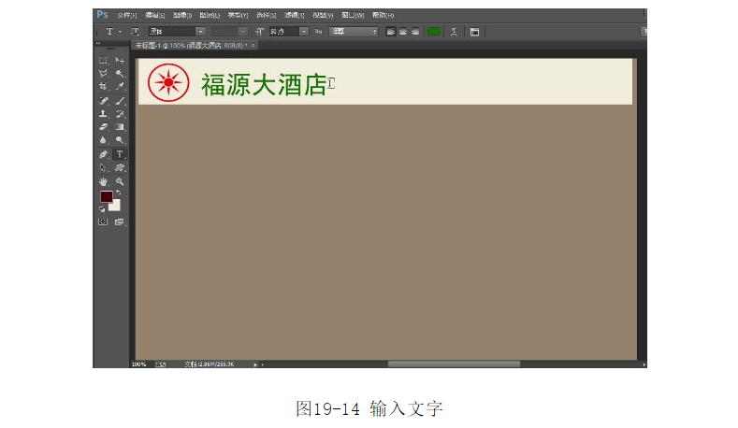This screenshot has height=428, width=738.
Task: Select the Crop tool
Action: pyautogui.click(x=104, y=86)
